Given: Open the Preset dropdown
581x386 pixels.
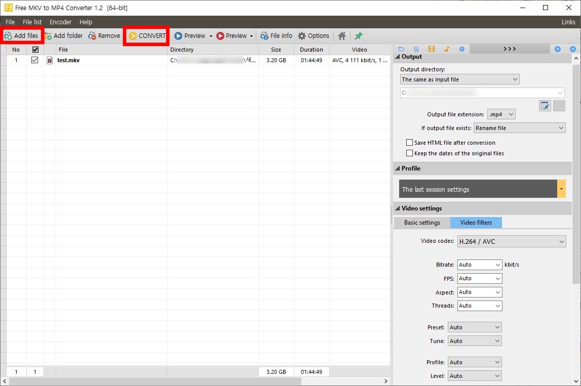Looking at the screenshot, I should [x=475, y=327].
